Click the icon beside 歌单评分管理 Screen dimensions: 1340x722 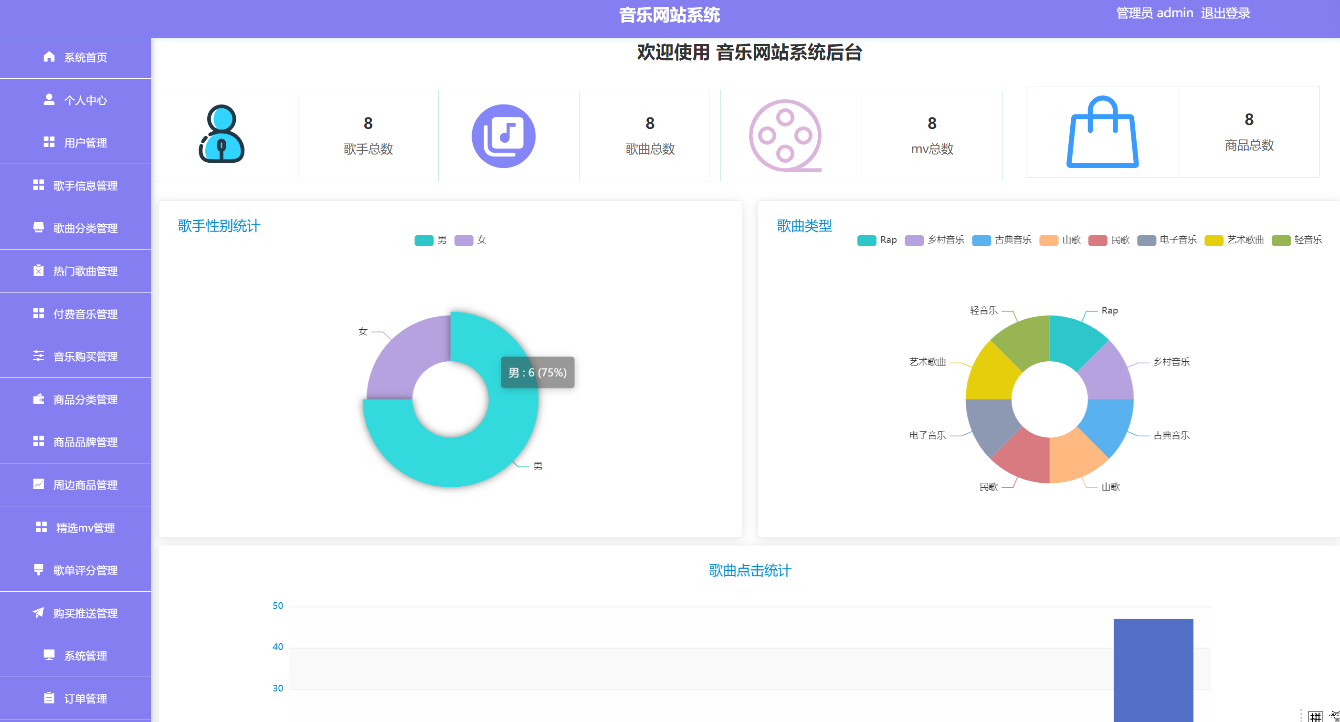click(39, 570)
